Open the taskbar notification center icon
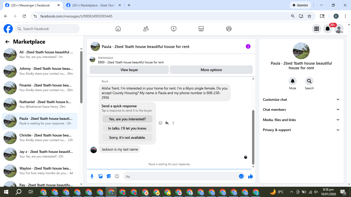The image size is (351, 197). pos(343,192)
